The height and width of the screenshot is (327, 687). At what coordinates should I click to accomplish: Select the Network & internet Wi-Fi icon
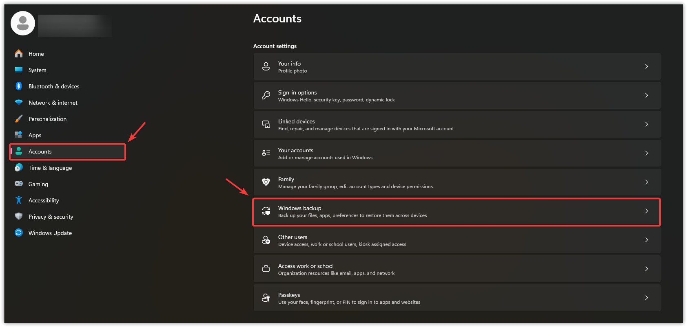click(x=19, y=103)
